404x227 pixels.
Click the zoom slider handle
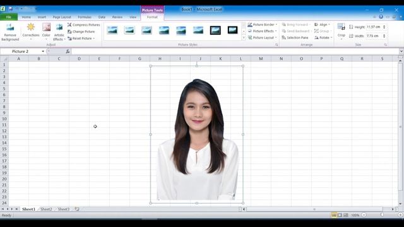[x=382, y=215]
